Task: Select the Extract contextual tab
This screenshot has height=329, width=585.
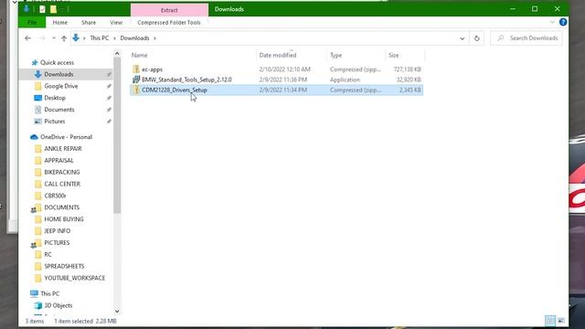Action: pyautogui.click(x=169, y=10)
